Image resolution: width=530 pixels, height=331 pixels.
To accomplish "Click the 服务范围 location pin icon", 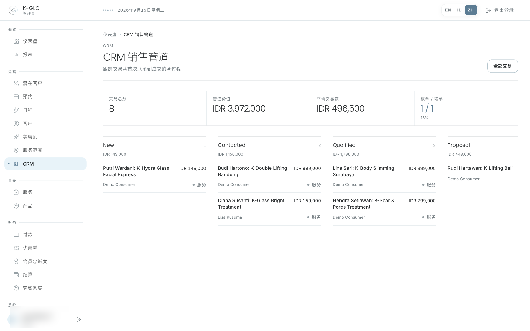I will [x=16, y=150].
